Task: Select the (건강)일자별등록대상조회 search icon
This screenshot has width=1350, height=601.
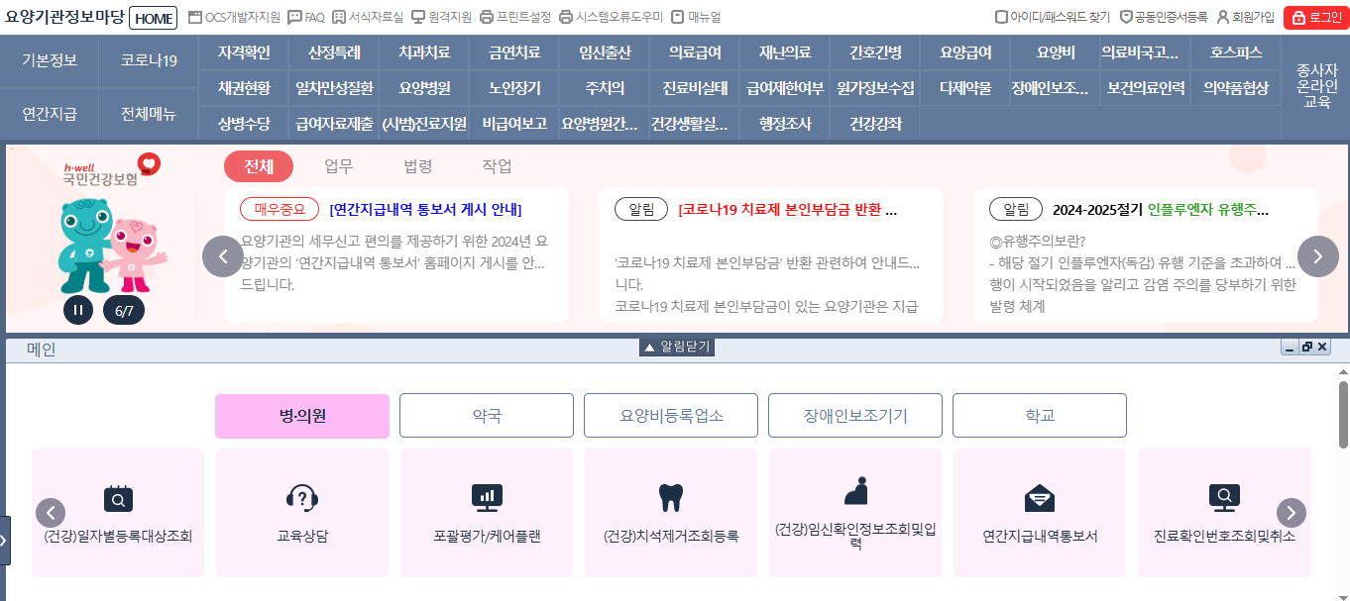Action: [117, 500]
